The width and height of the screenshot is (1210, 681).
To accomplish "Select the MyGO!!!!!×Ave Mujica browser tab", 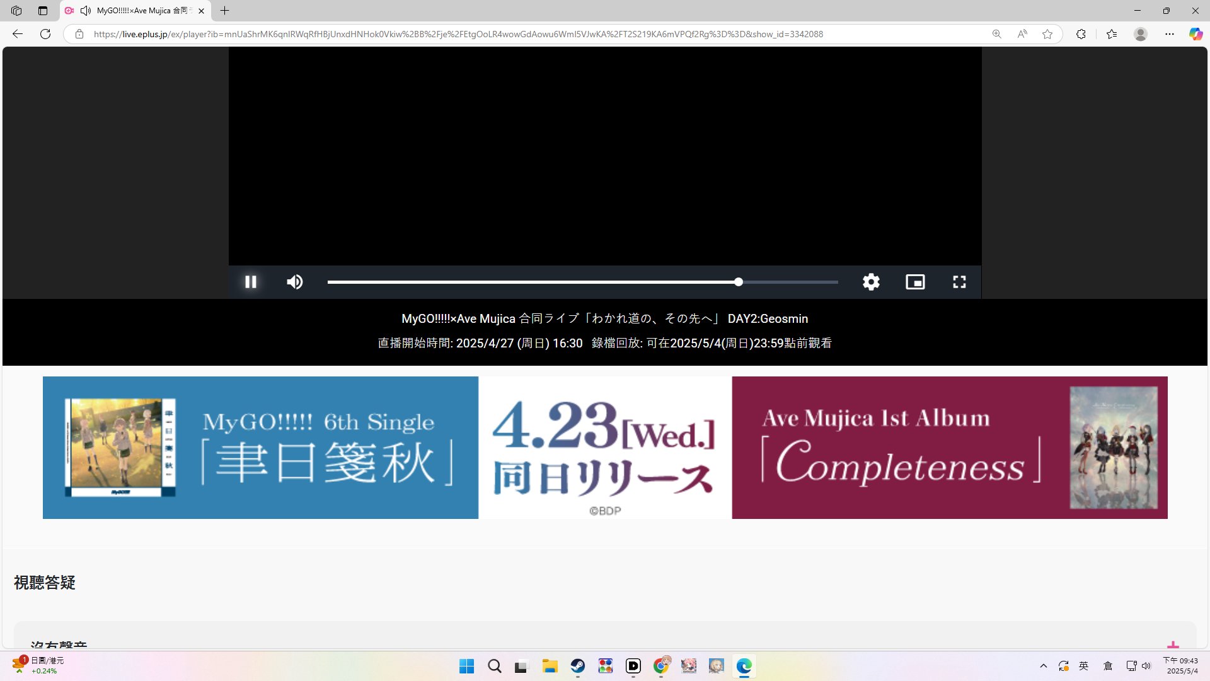I will [x=136, y=11].
